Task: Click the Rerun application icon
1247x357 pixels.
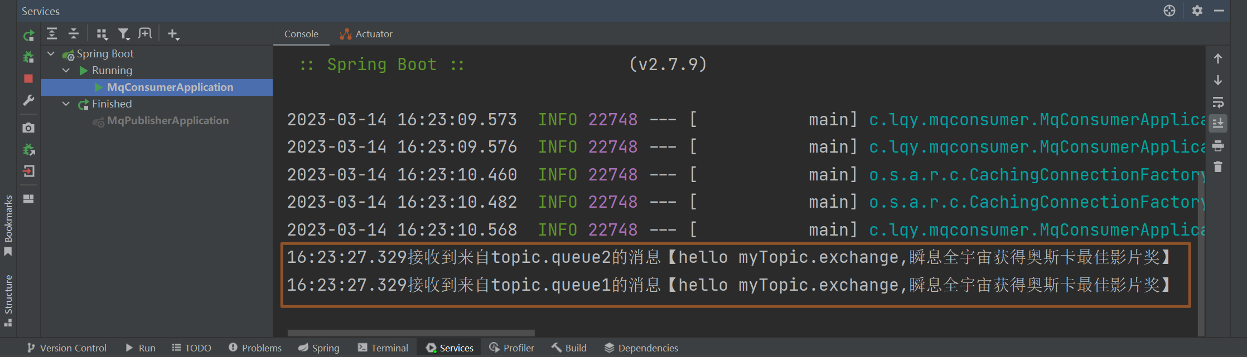Action: (28, 36)
